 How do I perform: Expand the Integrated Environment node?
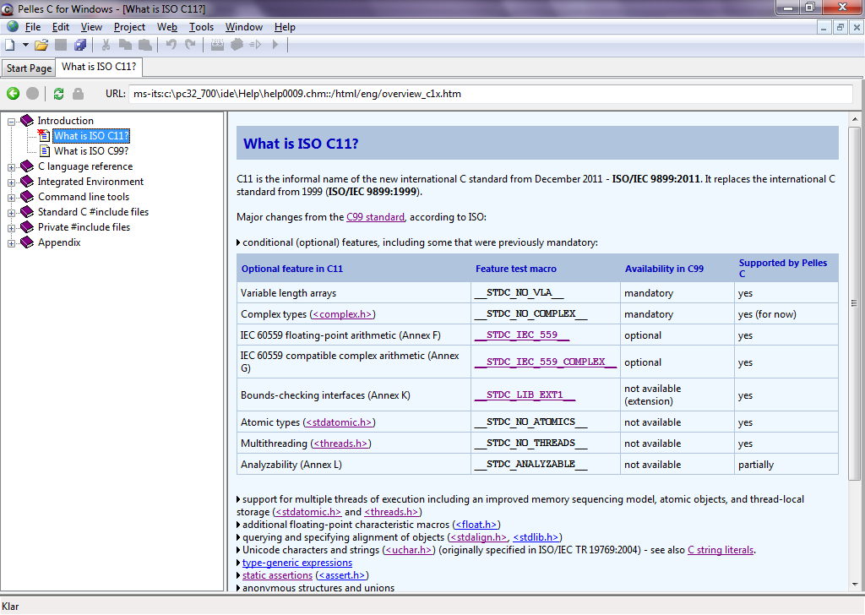coord(11,182)
